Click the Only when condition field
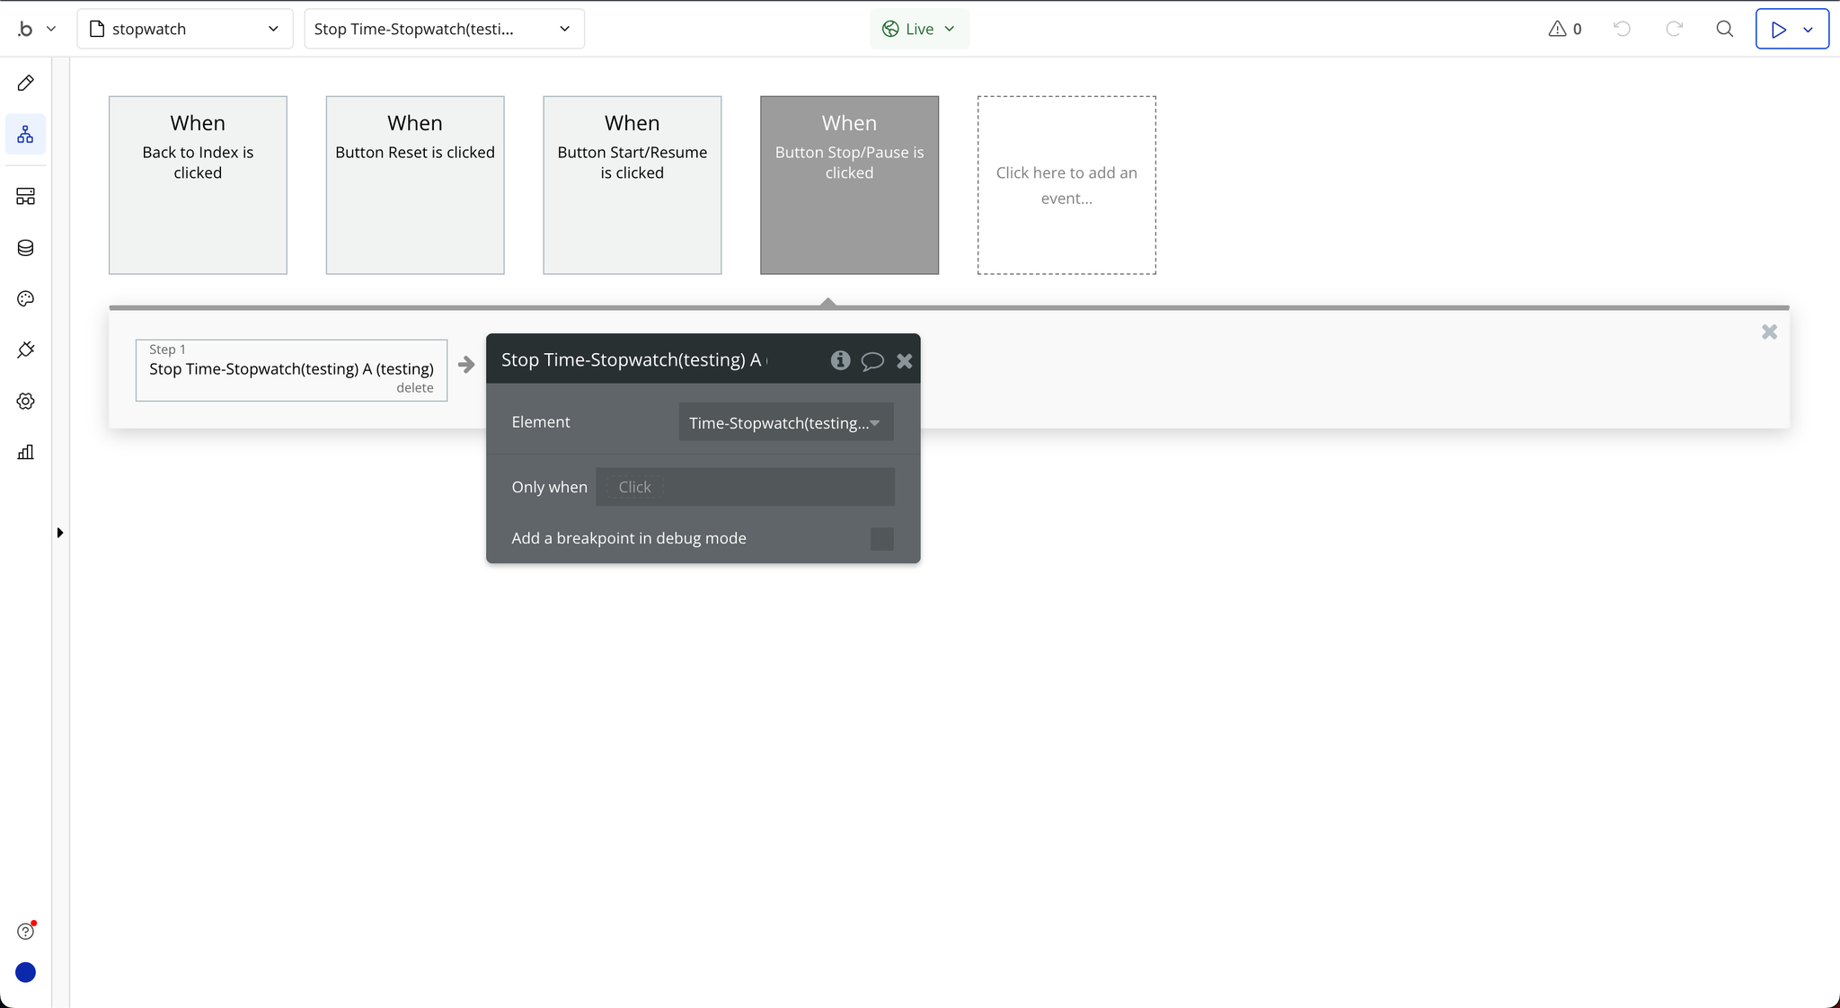 click(745, 487)
